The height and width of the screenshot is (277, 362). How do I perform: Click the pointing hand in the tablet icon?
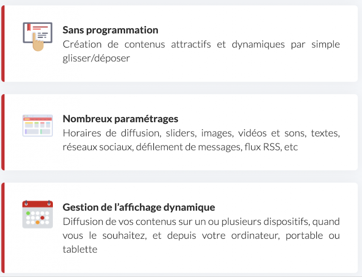[x=38, y=42]
